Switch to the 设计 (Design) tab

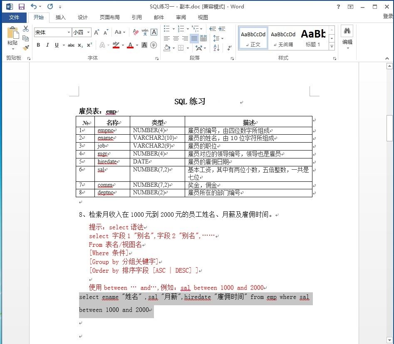click(83, 18)
